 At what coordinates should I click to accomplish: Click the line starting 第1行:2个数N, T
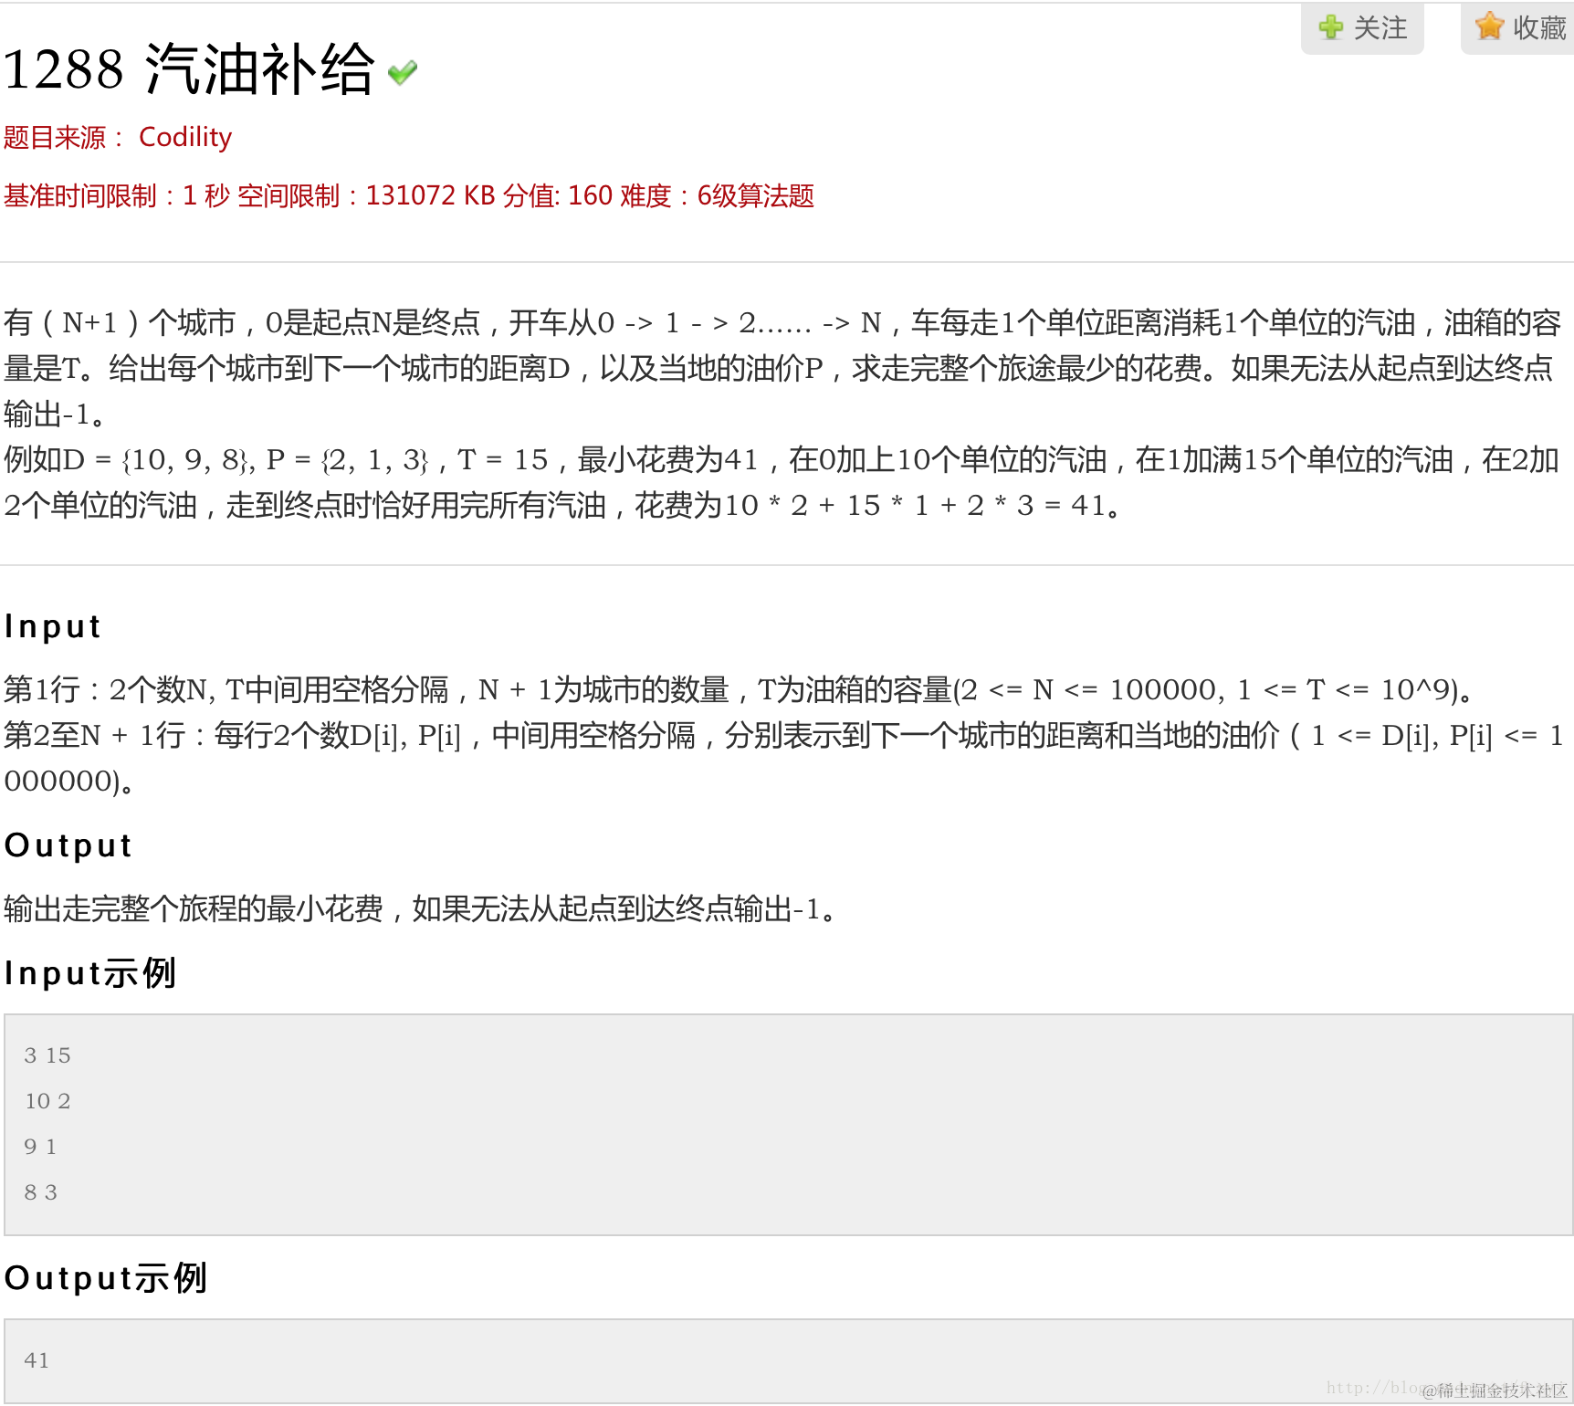pos(740,689)
